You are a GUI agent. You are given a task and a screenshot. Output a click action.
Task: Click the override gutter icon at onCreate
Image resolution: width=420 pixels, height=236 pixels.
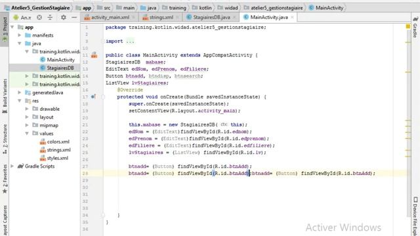pos(93,96)
